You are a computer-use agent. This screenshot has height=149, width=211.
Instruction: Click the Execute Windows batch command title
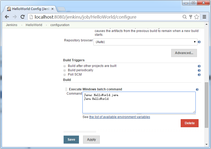95,89
